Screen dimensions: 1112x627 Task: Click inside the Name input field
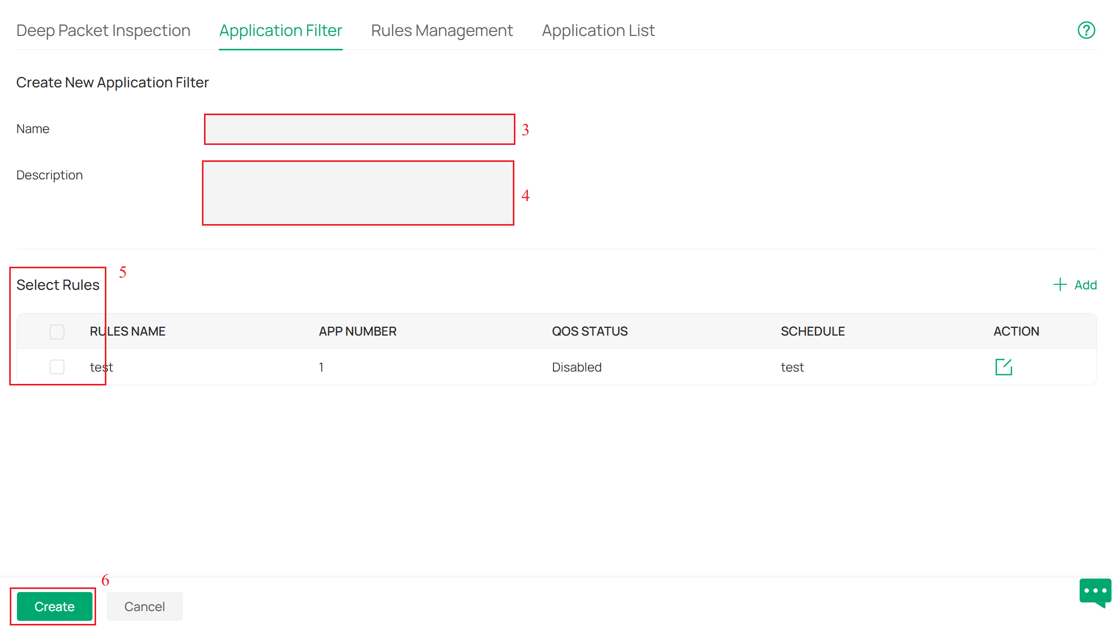pyautogui.click(x=358, y=129)
